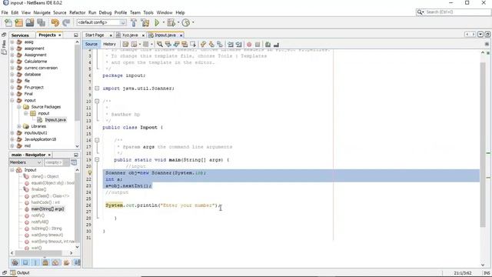492x277 pixels.
Task: Build the project with the hammer icon
Action: point(134,22)
